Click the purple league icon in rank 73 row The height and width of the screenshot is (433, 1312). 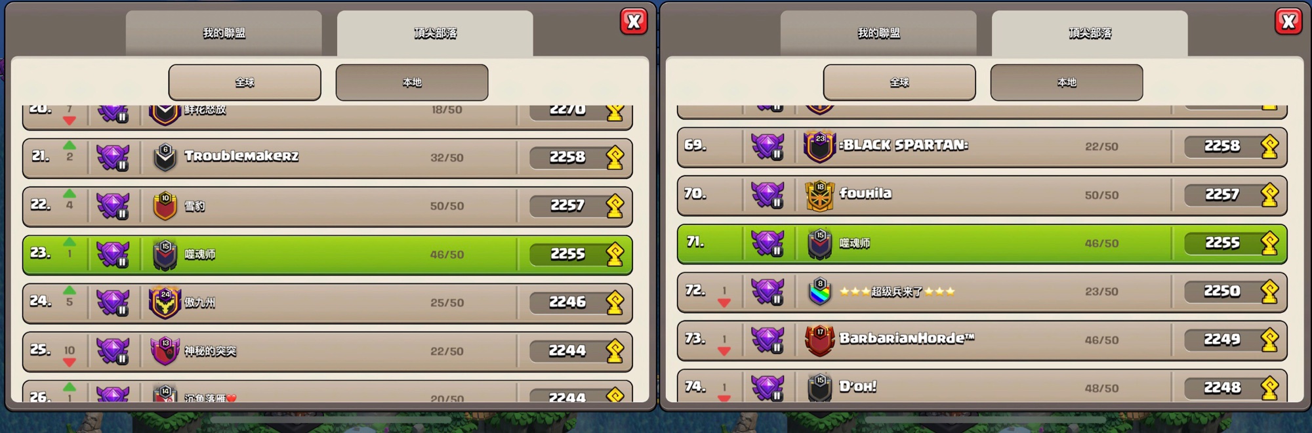768,340
